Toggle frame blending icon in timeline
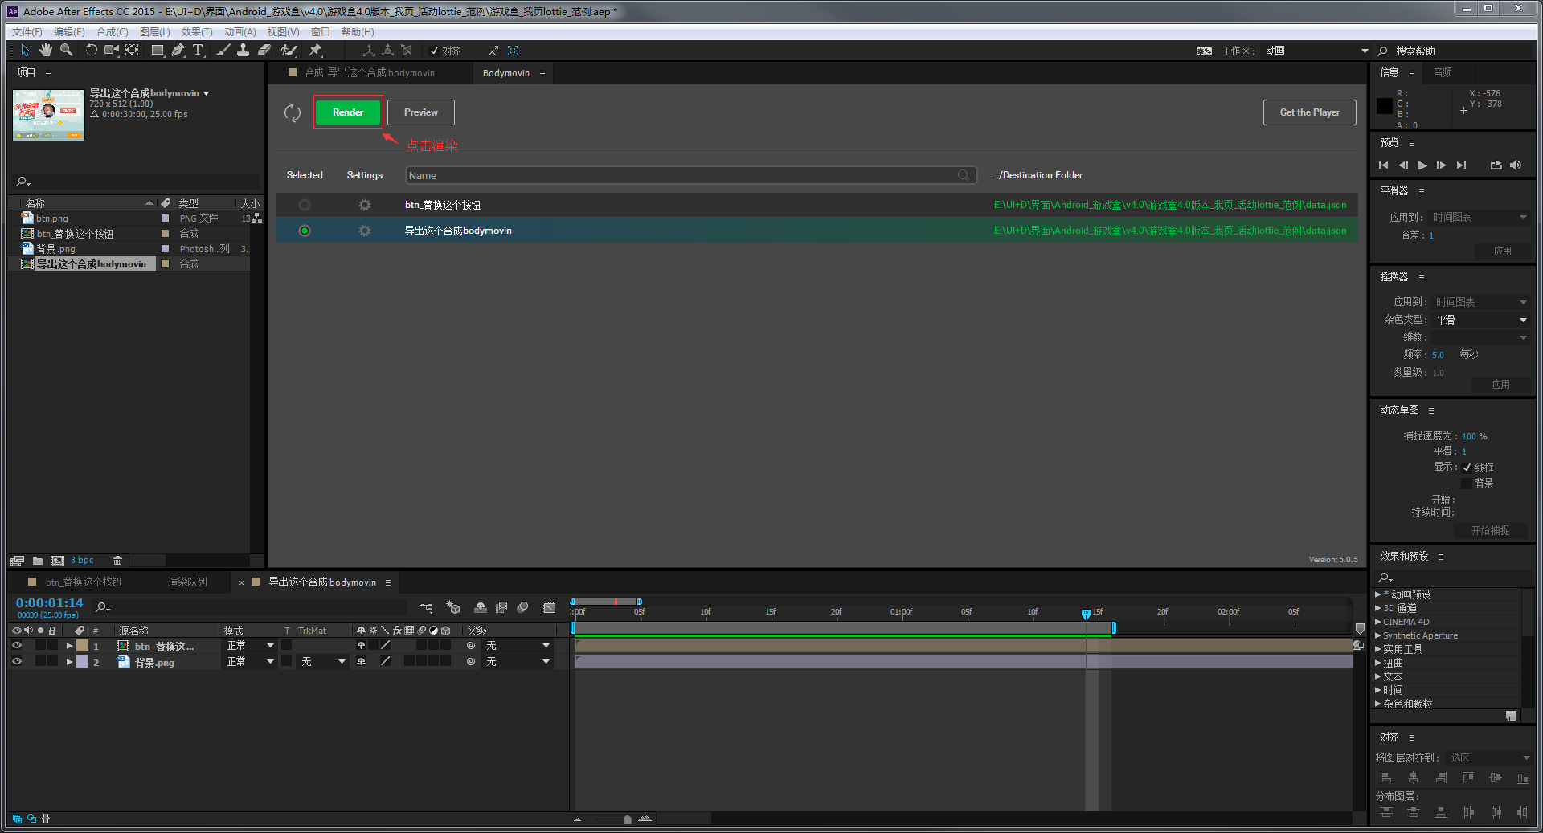Image resolution: width=1543 pixels, height=833 pixels. 501,608
